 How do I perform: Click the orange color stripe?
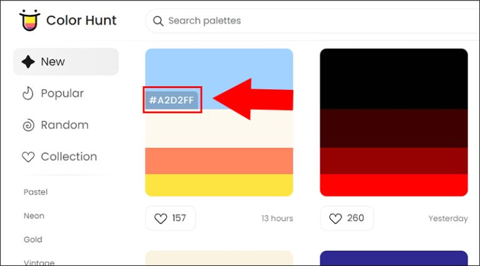click(x=219, y=160)
